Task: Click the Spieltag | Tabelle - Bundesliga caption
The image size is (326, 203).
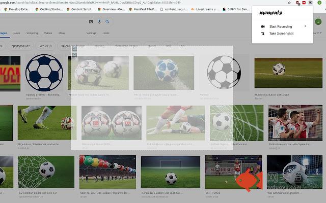Action: tap(44, 95)
